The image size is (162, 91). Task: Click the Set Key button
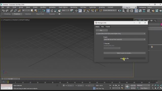[x=133, y=88]
